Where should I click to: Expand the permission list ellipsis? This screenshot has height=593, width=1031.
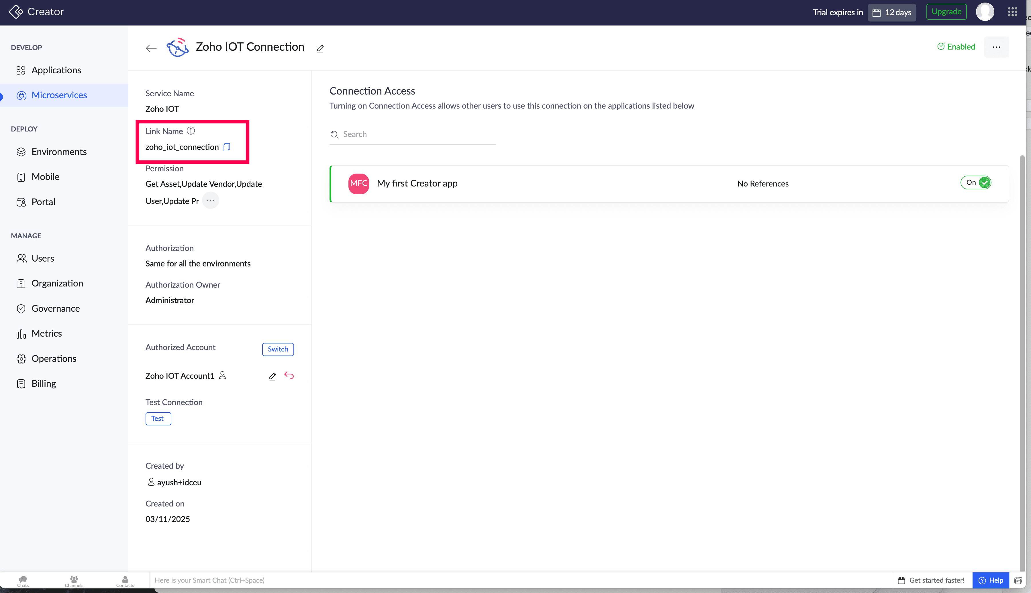pos(210,200)
